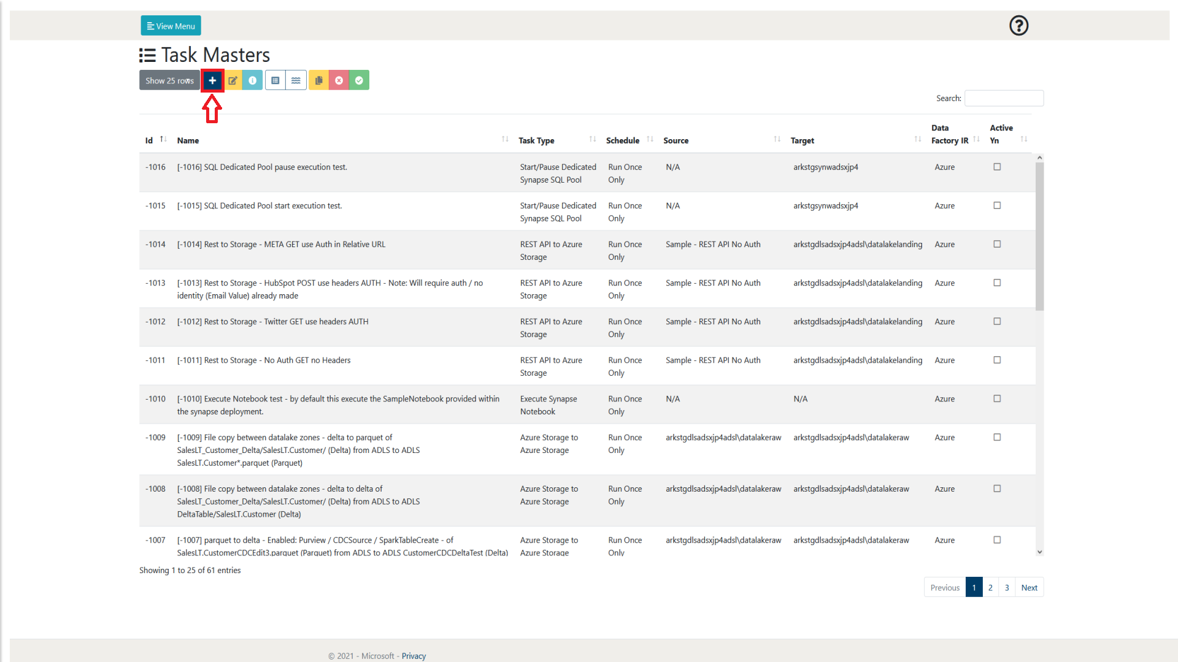Click the yellow copy icon

click(318, 80)
